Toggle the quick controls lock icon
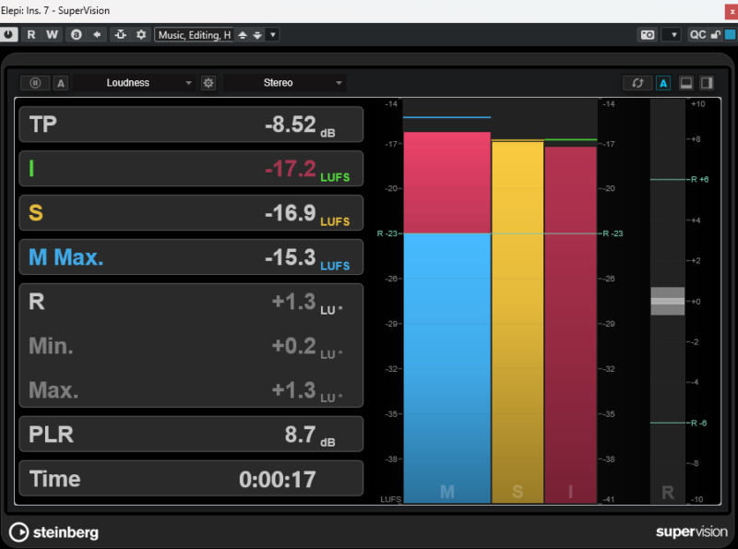Screen dimensions: 738x549 716,35
